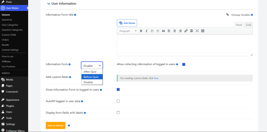Enable Autofill logged-in user data
Viewport: 267px width, 132px height.
click(118, 101)
